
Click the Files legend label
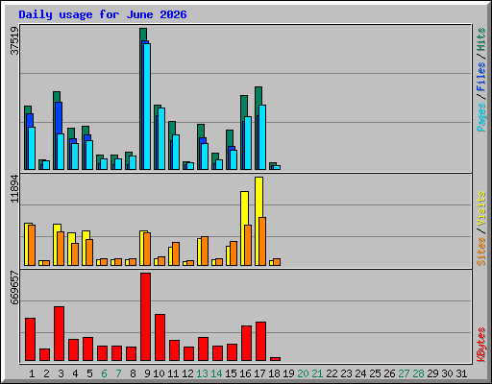480,76
